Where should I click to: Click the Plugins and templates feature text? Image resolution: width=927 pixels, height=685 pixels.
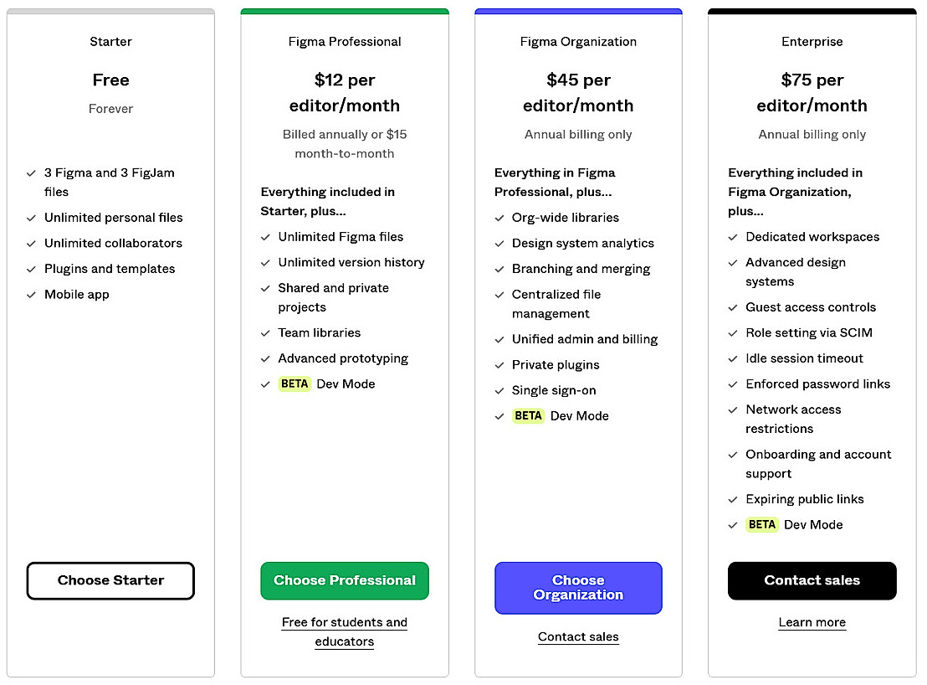pyautogui.click(x=110, y=269)
